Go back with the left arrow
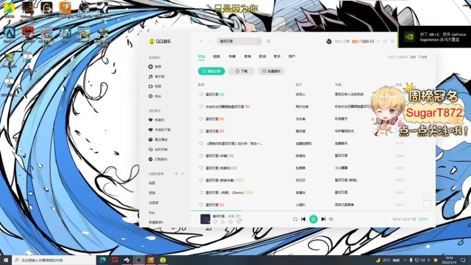The image size is (471, 265). click(x=201, y=41)
